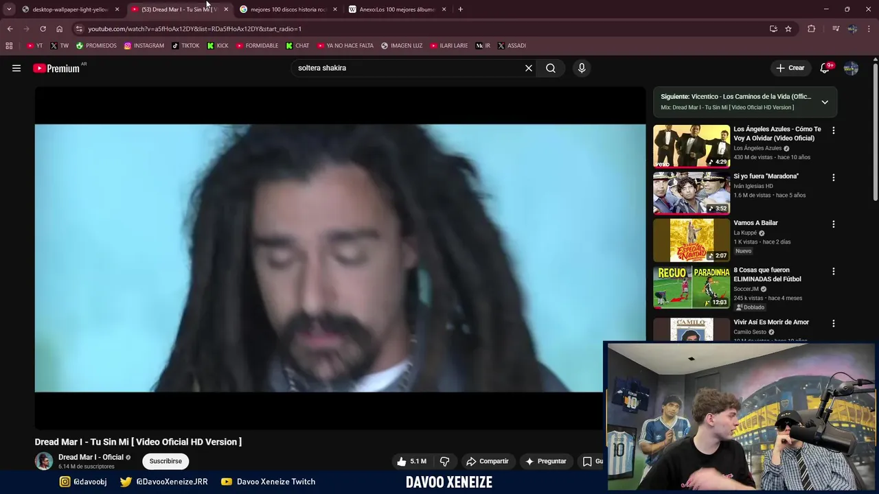Switch to desktop-wallpaper-light-yellow tab
The height and width of the screenshot is (494, 879).
tap(70, 10)
